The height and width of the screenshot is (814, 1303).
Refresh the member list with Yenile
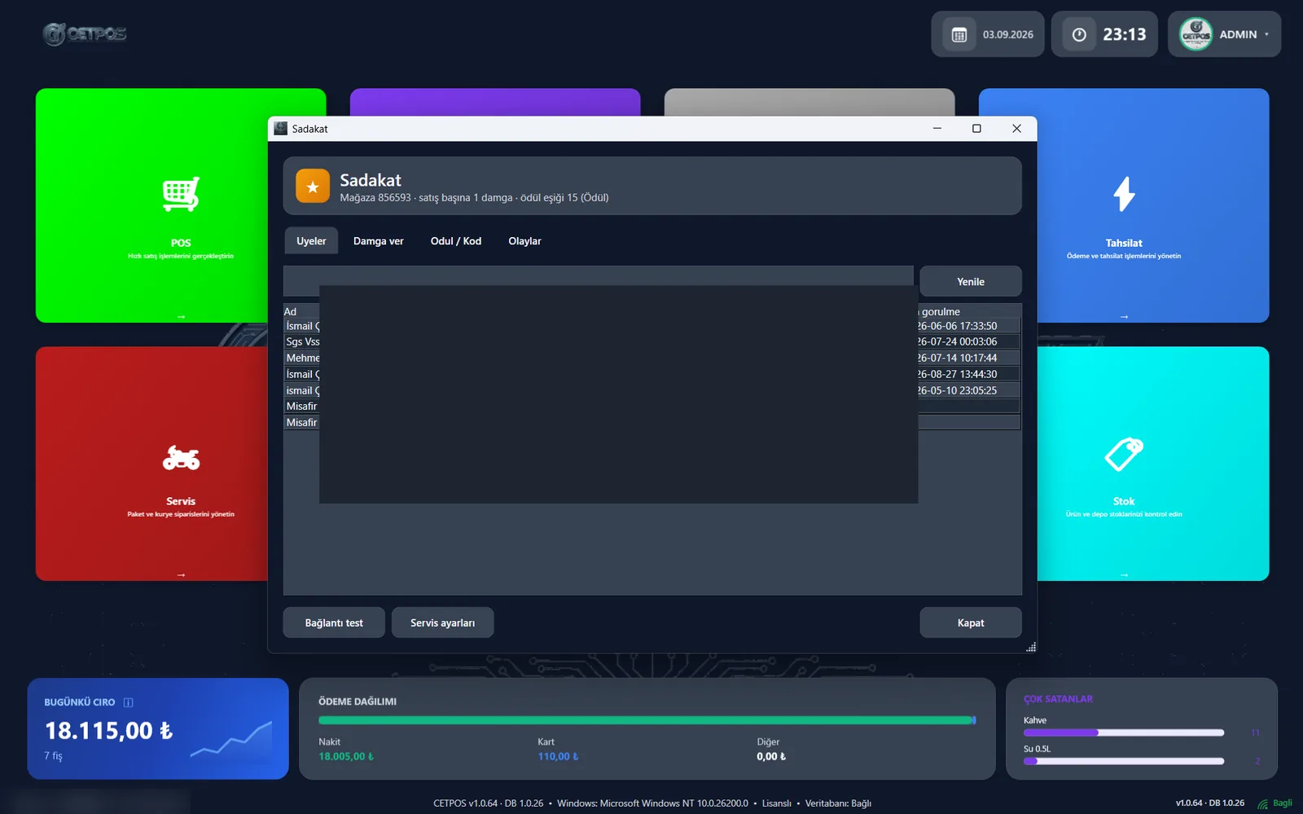(x=971, y=282)
